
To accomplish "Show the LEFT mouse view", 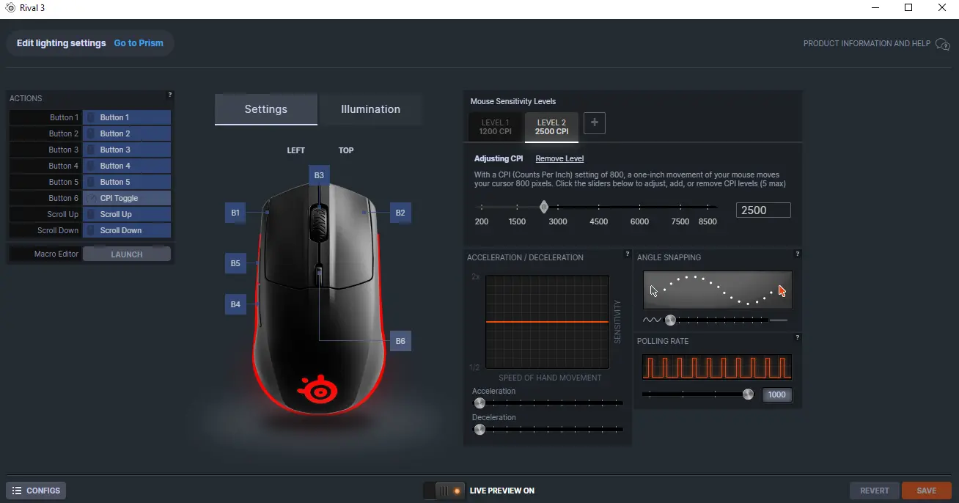I will (x=296, y=150).
